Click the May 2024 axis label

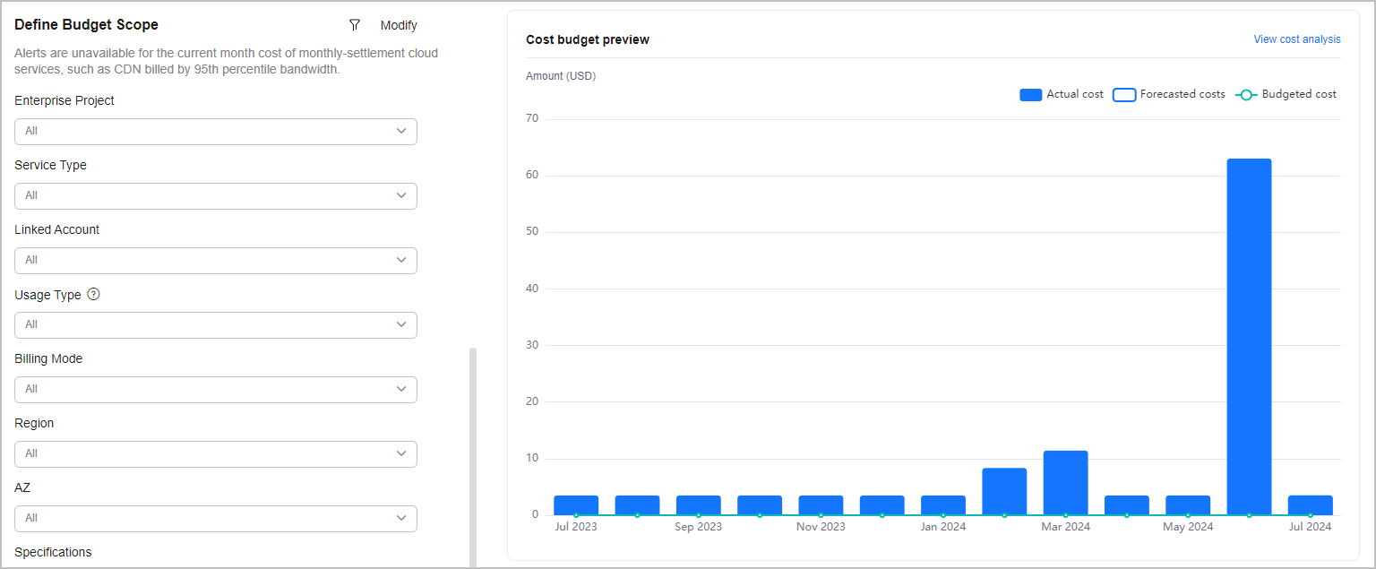1188,527
